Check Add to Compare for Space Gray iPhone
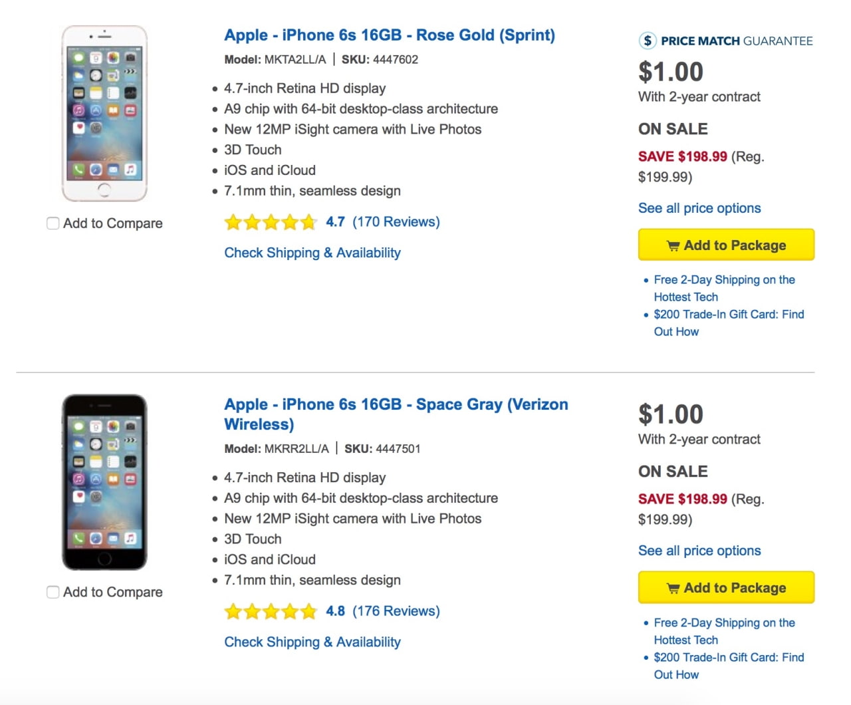851x705 pixels. tap(53, 592)
